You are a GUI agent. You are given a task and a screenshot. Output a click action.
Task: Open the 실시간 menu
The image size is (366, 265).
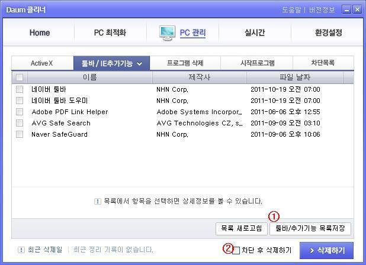(255, 33)
